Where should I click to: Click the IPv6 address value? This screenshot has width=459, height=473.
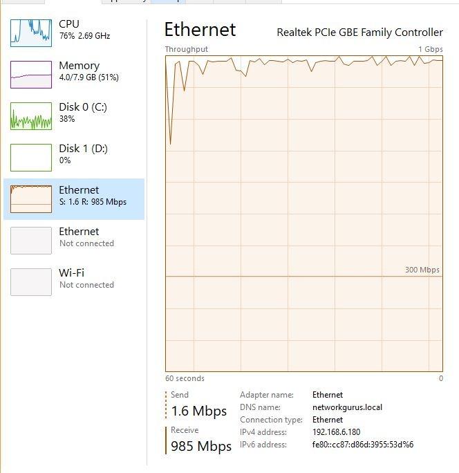(x=363, y=445)
